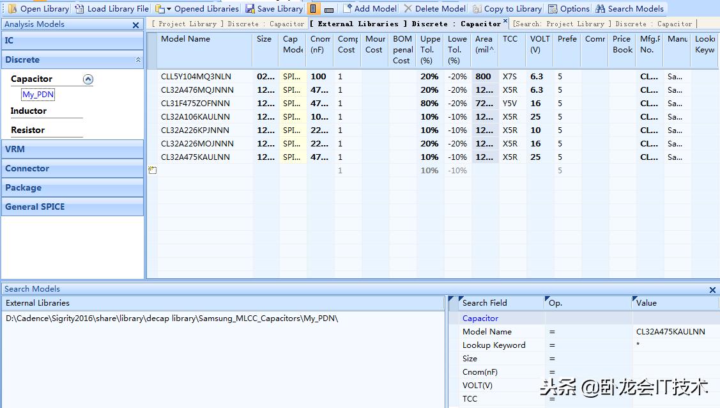Viewport: 720px width, 408px height.
Task: Click the Model Name value field
Action: 674,331
